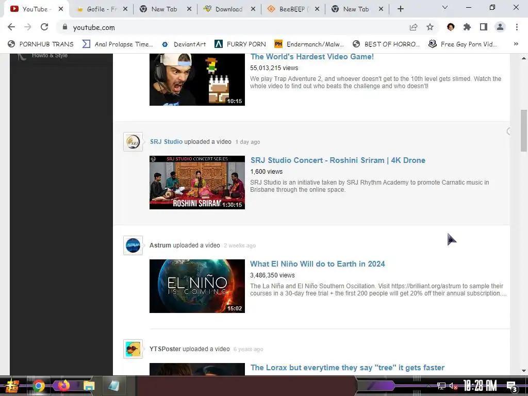Click the "55,013,215 views" count
The image size is (528, 396).
click(274, 68)
